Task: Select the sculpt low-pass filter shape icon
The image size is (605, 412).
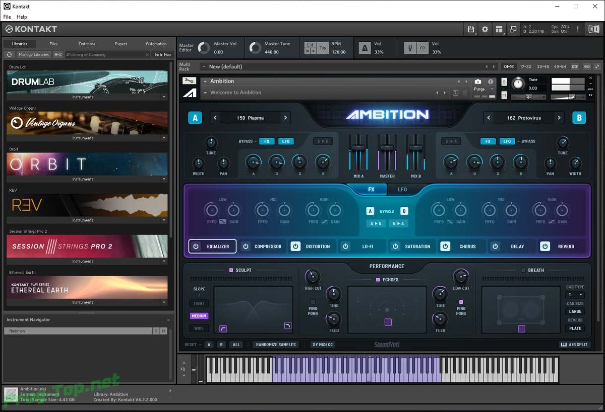Action: [288, 325]
